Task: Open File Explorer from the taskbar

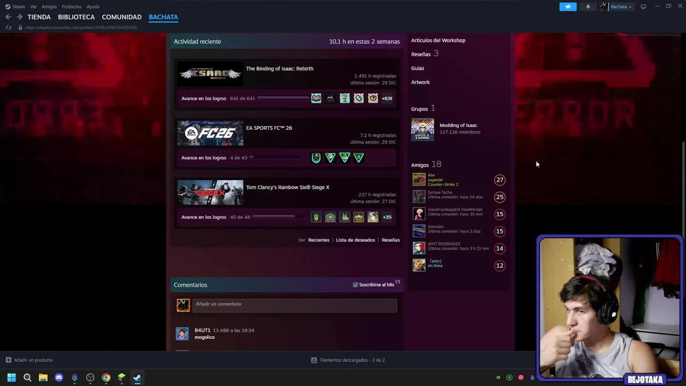Action: coord(43,377)
